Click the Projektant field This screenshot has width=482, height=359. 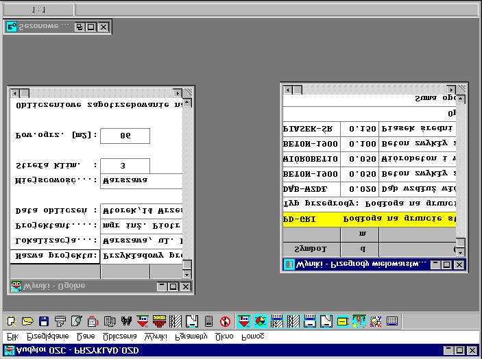pos(141,226)
